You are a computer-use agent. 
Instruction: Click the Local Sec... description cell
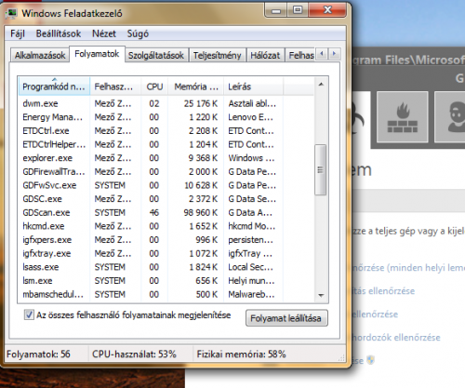[x=251, y=267]
